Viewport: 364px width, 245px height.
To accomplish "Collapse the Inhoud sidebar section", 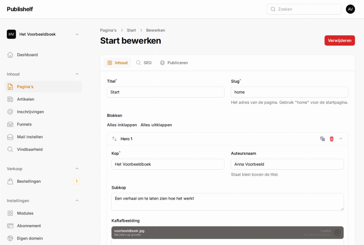I will coord(77,74).
